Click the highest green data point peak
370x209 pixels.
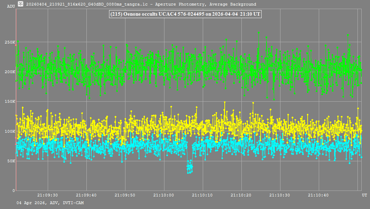259,32
